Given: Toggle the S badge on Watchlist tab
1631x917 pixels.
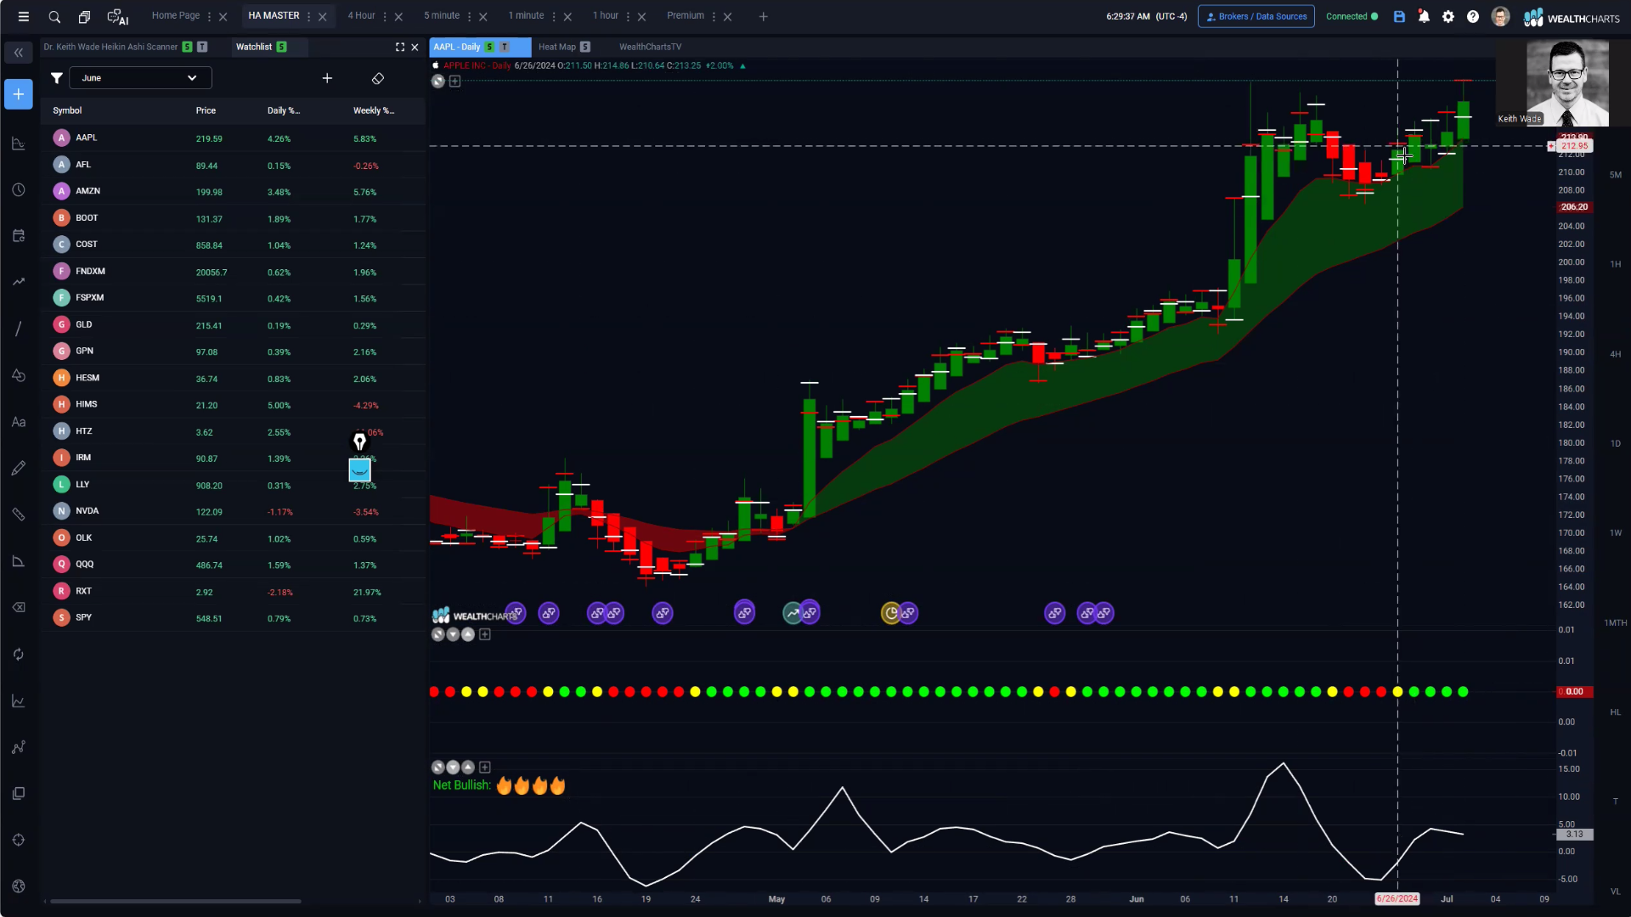Looking at the screenshot, I should click(x=281, y=48).
